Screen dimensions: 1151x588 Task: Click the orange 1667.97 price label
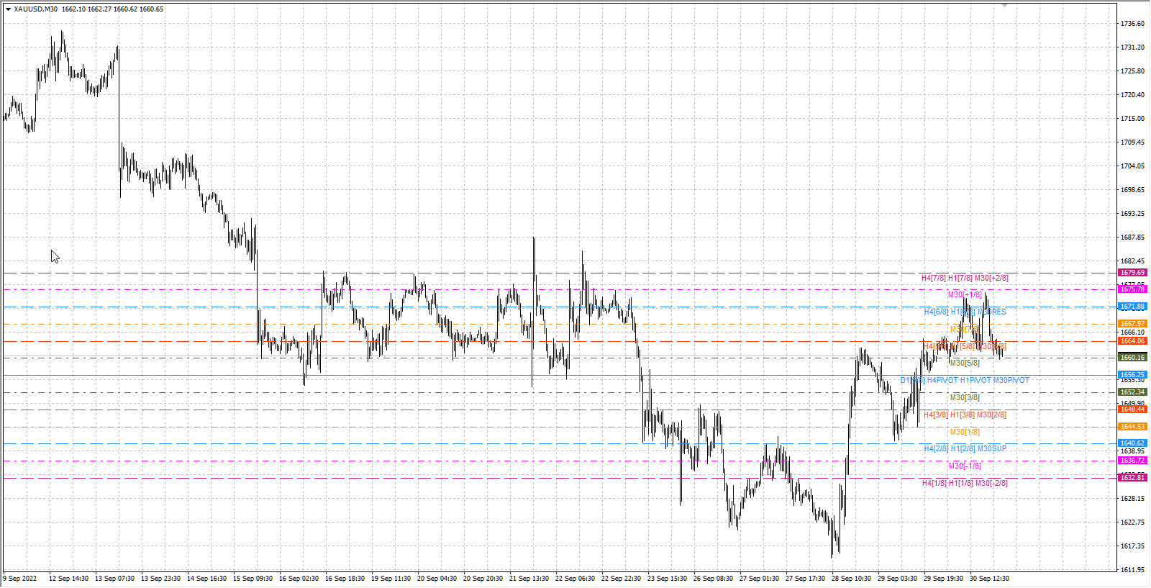1132,324
